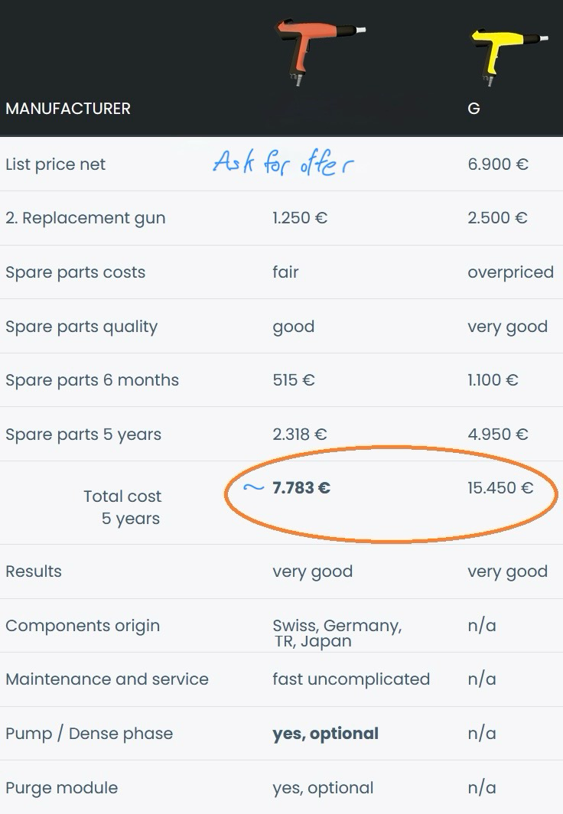Click the "Purge module" row label
This screenshot has height=814, width=563.
(61, 788)
